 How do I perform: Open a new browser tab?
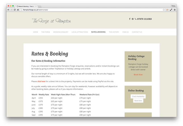(x=40, y=7)
